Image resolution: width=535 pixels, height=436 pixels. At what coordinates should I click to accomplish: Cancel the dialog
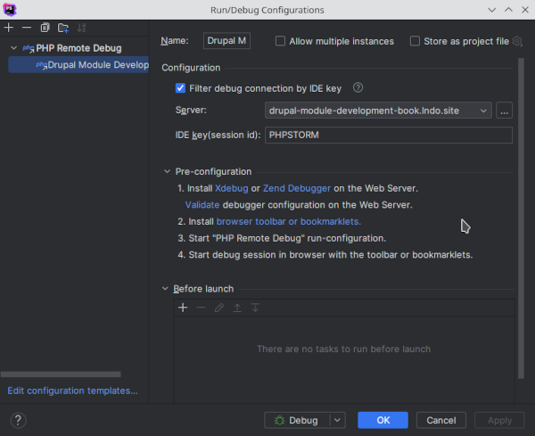(440, 420)
